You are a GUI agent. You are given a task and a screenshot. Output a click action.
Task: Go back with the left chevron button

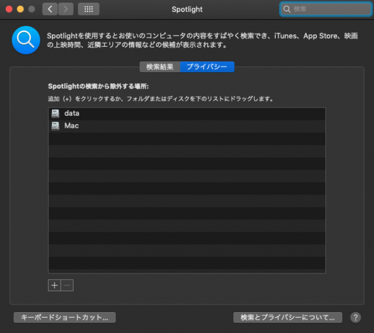50,9
